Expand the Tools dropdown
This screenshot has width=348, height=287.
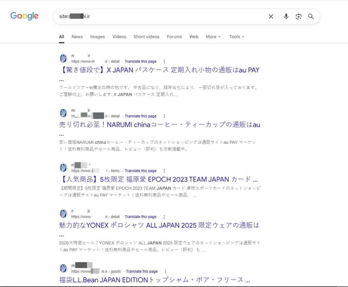coord(237,37)
